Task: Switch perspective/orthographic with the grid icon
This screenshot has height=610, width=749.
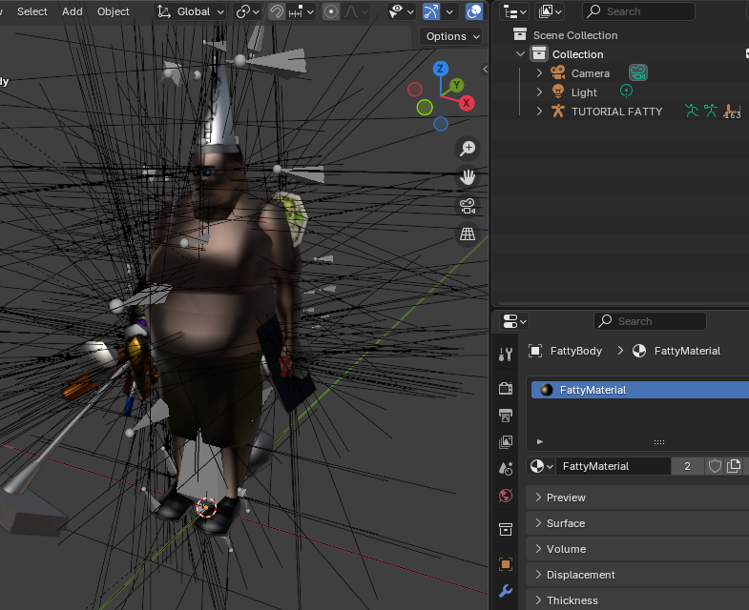Action: click(x=468, y=234)
